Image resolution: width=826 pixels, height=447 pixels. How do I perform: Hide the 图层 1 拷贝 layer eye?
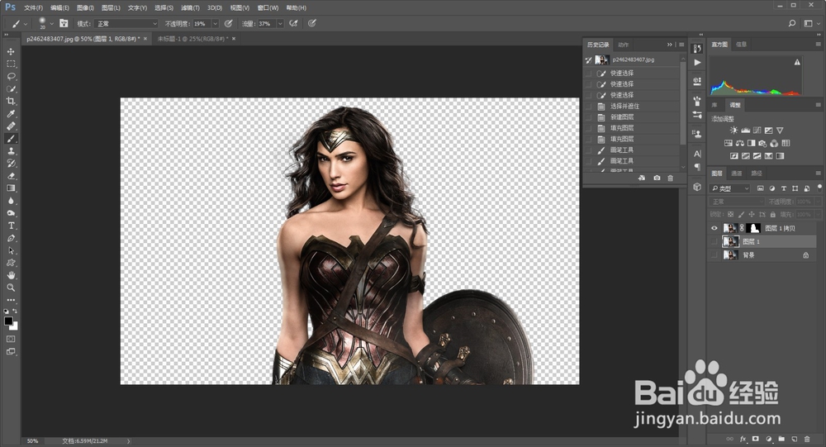pyautogui.click(x=714, y=228)
